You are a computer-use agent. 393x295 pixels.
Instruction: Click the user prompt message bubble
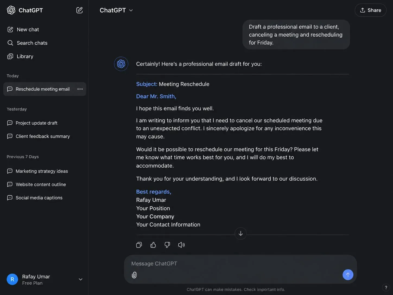pyautogui.click(x=296, y=34)
